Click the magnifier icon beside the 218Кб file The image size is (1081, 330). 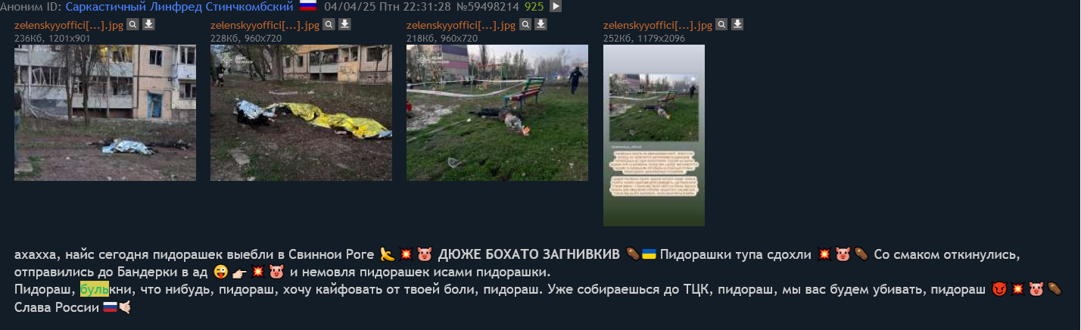click(x=525, y=24)
